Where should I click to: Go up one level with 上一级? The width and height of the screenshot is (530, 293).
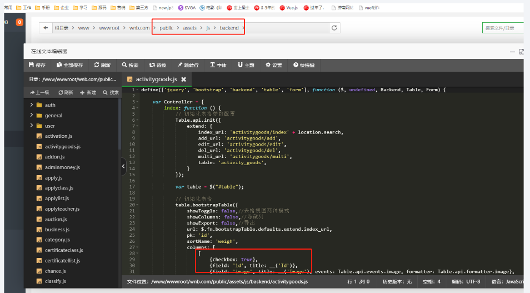click(x=39, y=92)
